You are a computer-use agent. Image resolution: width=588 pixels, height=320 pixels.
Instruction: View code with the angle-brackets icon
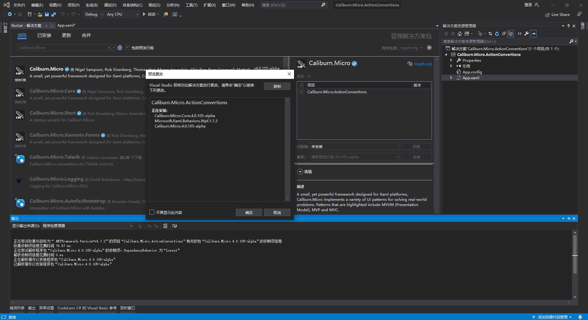pos(520,34)
